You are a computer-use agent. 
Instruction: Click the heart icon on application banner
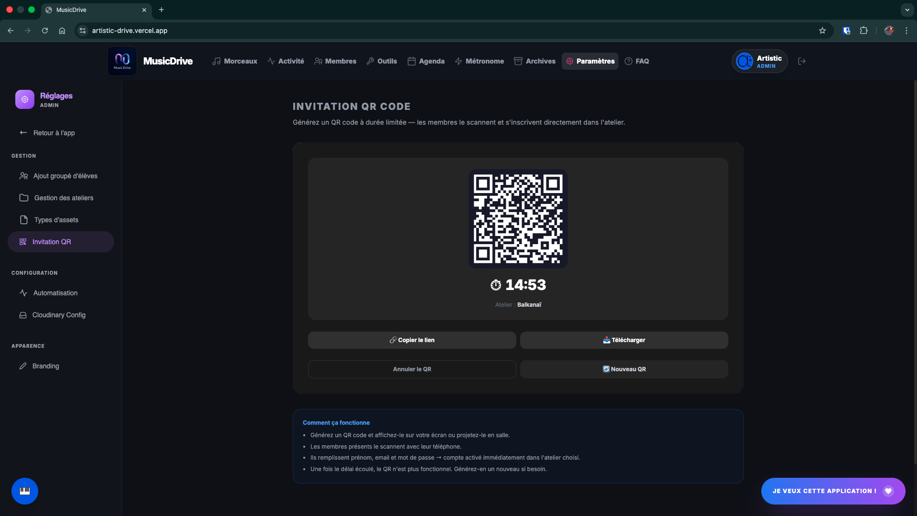888,491
